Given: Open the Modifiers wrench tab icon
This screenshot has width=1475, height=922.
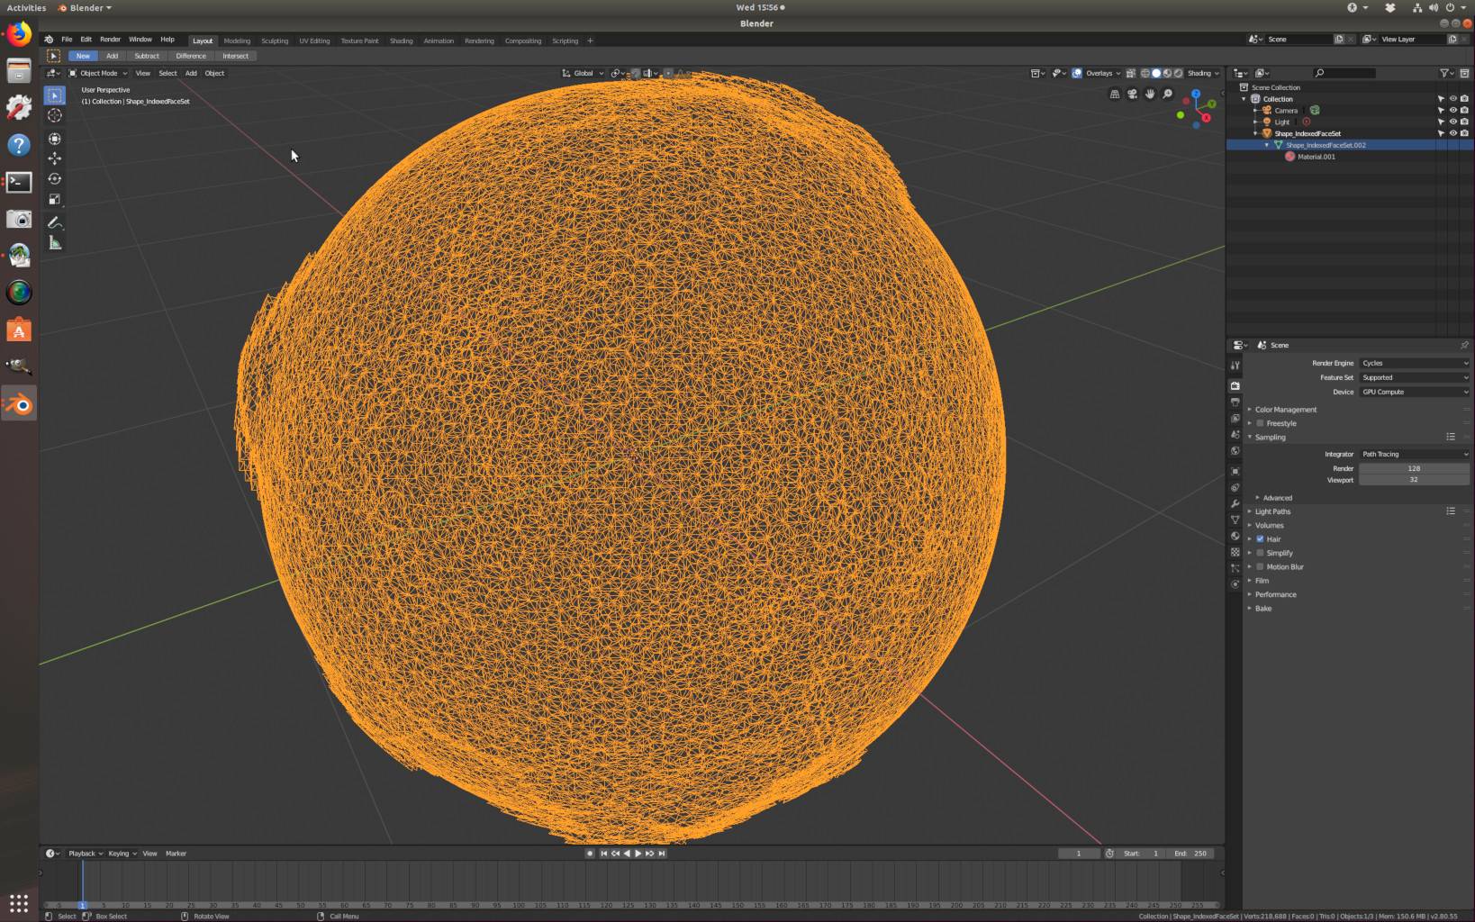Looking at the screenshot, I should pos(1235,503).
